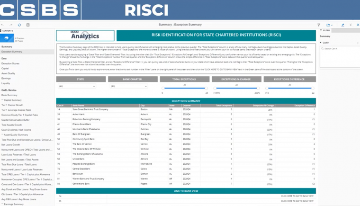Sort by the Bank Name column header
Viewport: 360px width, 206px height.
click(x=105, y=106)
